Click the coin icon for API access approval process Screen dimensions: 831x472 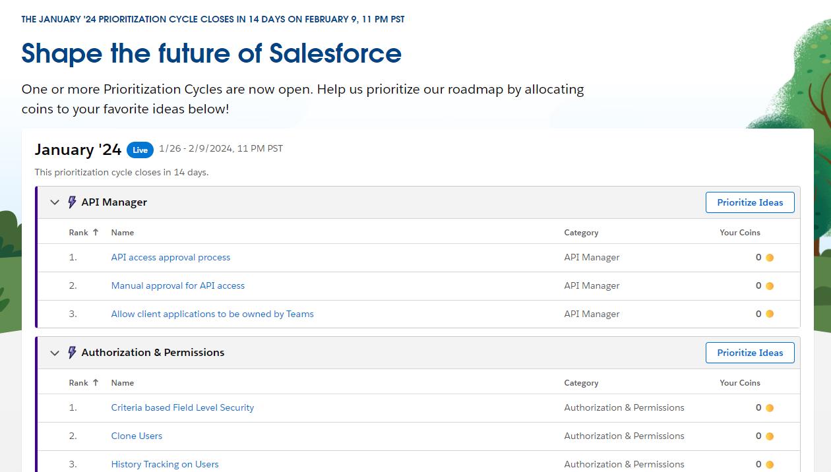tap(769, 258)
